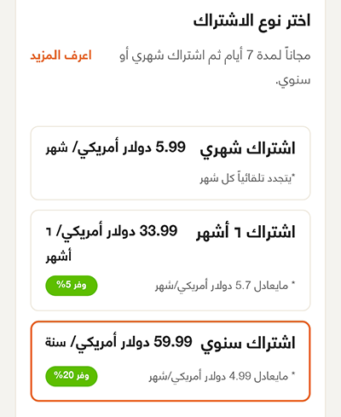Click the اشتراك شهري title text
Screen dimensions: 341x417
(x=247, y=149)
